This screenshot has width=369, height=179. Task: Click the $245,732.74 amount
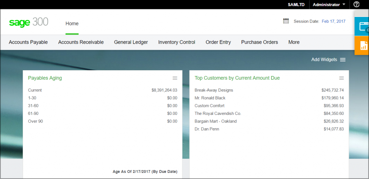333,90
